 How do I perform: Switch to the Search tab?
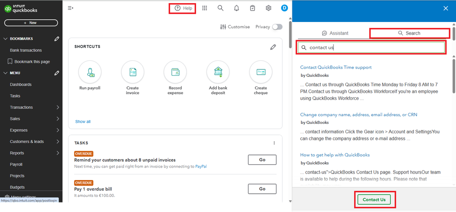409,33
